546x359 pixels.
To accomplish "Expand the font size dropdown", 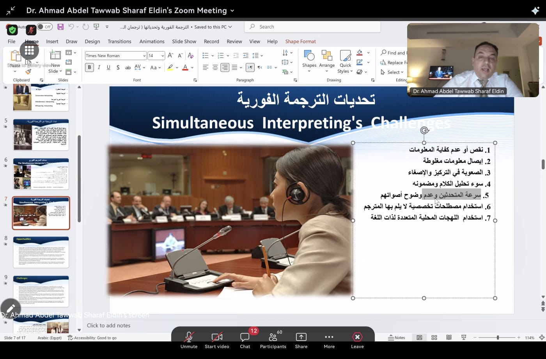I will (x=163, y=56).
